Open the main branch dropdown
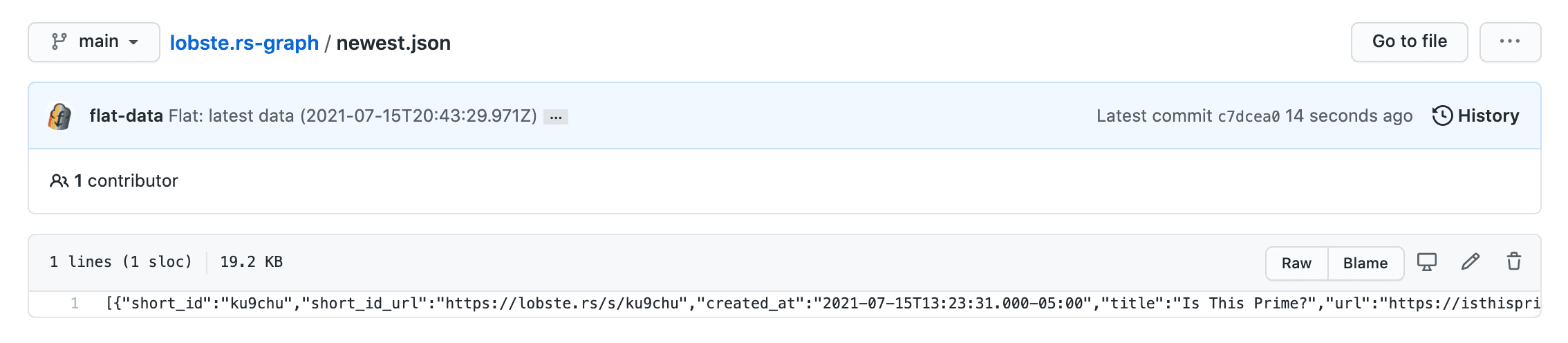This screenshot has height=343, width=1568. pyautogui.click(x=94, y=42)
